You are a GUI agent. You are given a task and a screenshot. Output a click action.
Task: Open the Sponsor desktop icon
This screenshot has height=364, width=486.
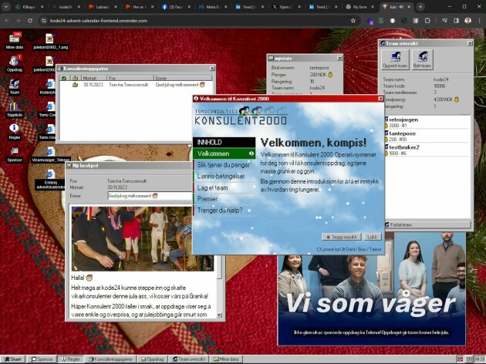click(x=14, y=154)
